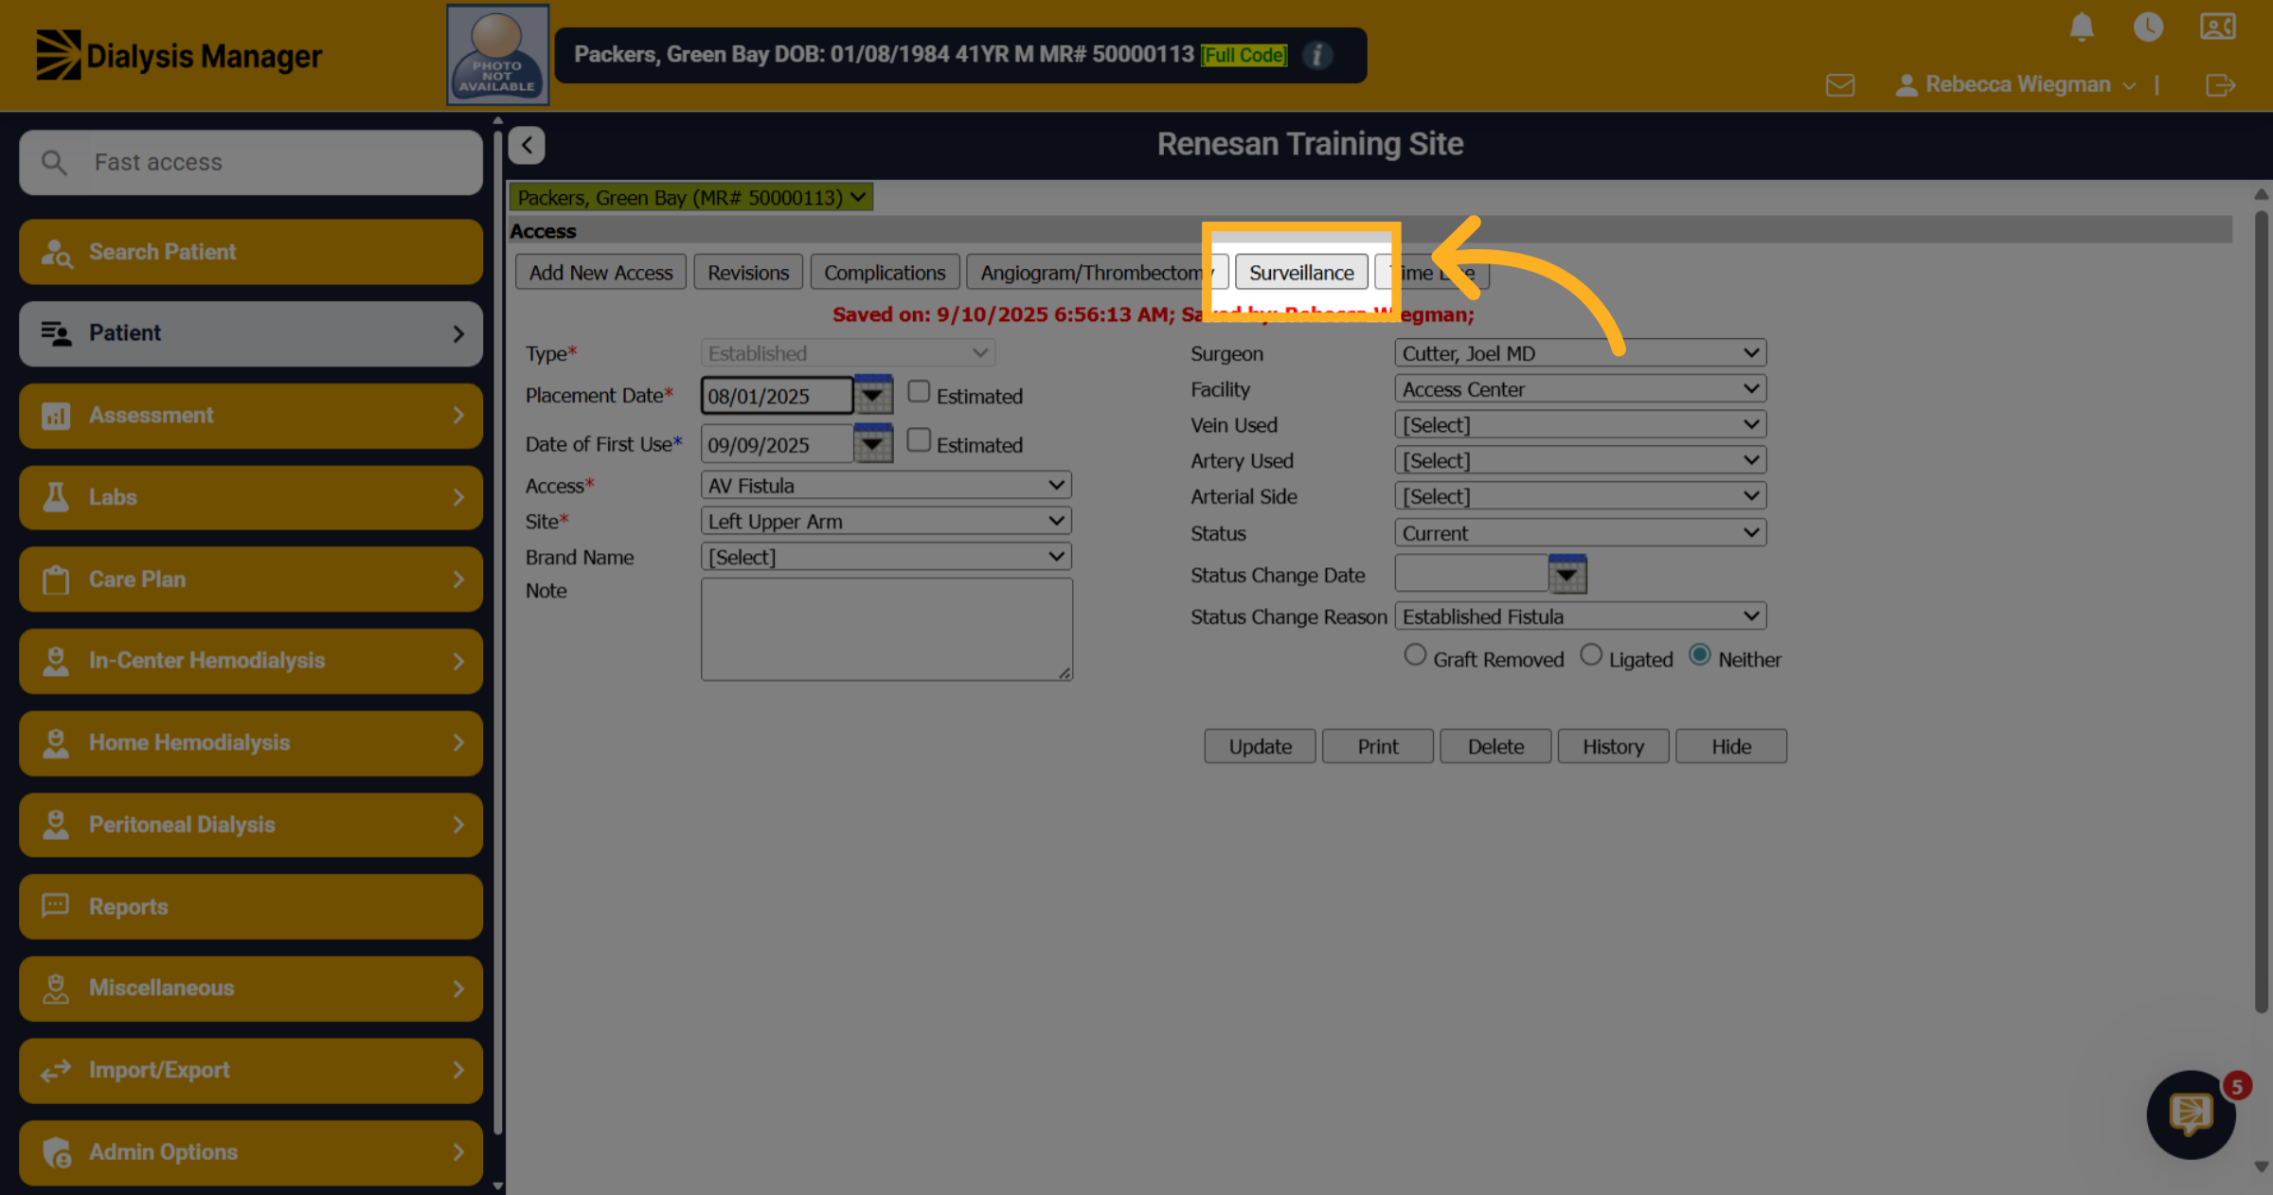Click into the Fast access search field

(251, 163)
